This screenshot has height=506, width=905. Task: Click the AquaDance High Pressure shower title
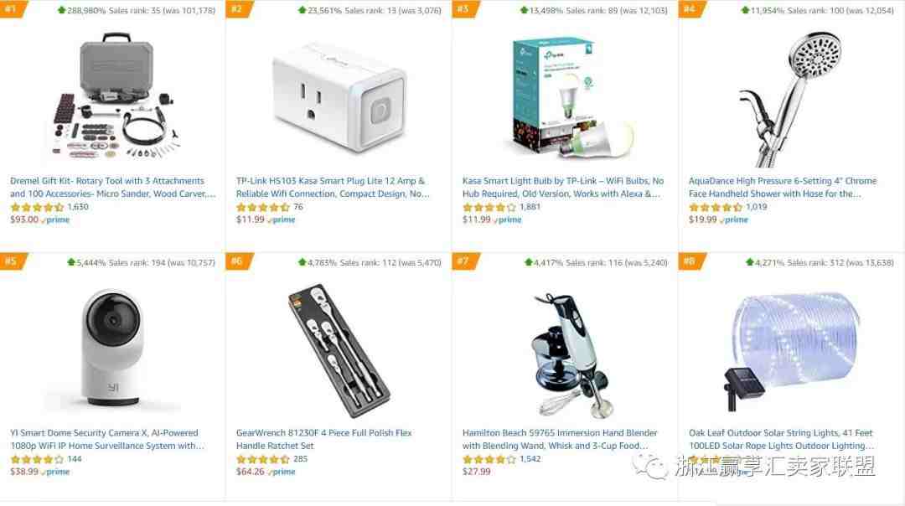[783, 187]
